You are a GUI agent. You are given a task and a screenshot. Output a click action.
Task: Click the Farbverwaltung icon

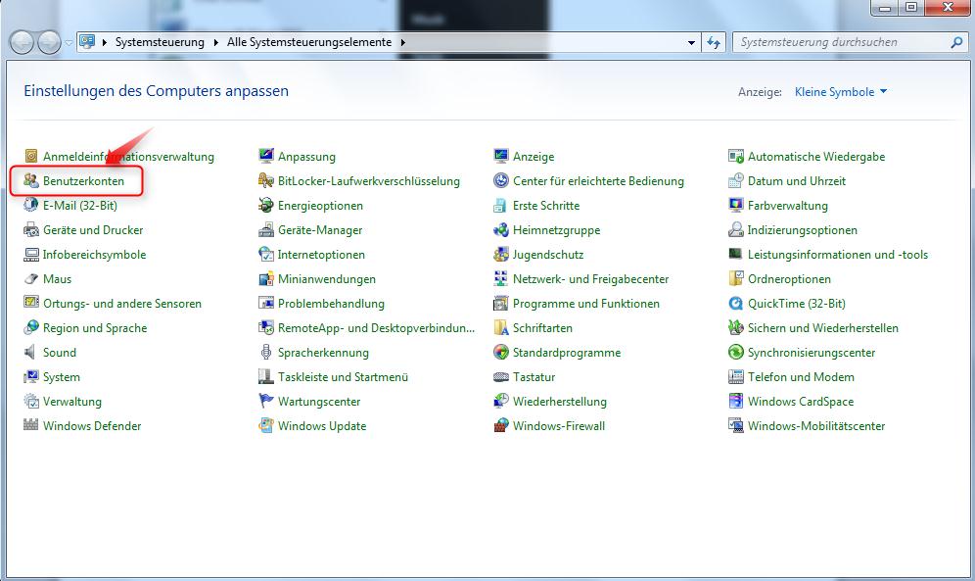[x=736, y=206]
